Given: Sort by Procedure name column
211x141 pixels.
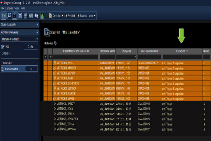Looking at the screenshot, I should tap(107, 51).
